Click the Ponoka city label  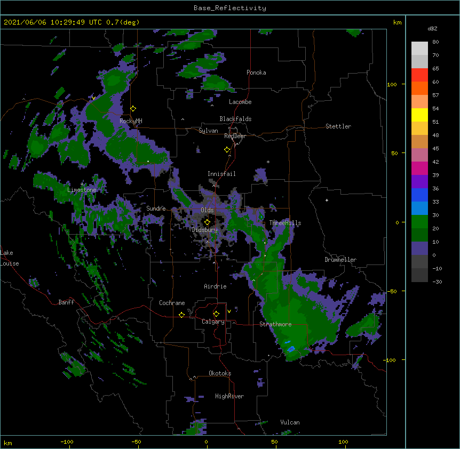256,73
